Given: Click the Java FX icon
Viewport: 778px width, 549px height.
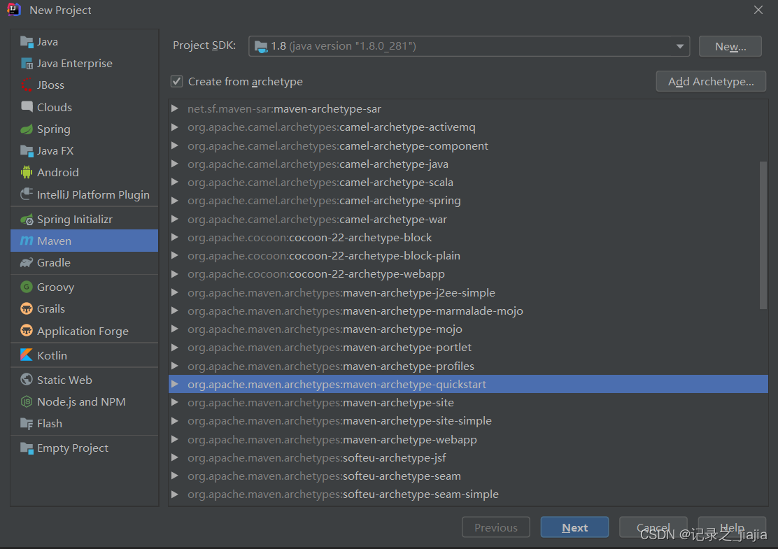Looking at the screenshot, I should pos(27,150).
